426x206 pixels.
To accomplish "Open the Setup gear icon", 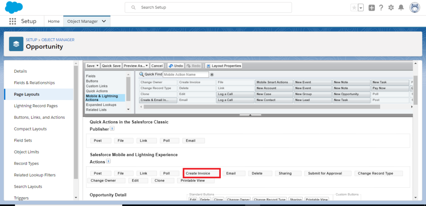I will pyautogui.click(x=391, y=7).
